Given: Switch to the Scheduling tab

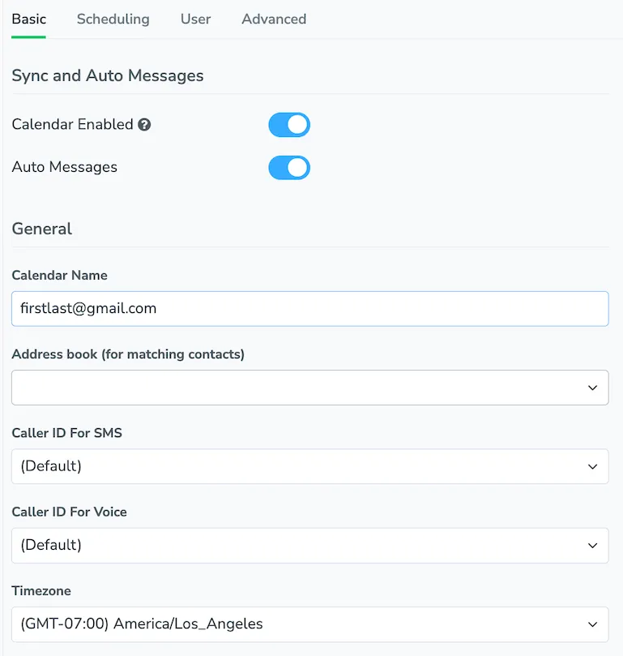Looking at the screenshot, I should tap(113, 19).
